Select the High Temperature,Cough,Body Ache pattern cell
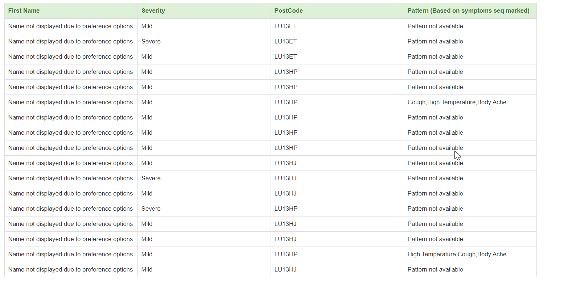 [x=470, y=255]
